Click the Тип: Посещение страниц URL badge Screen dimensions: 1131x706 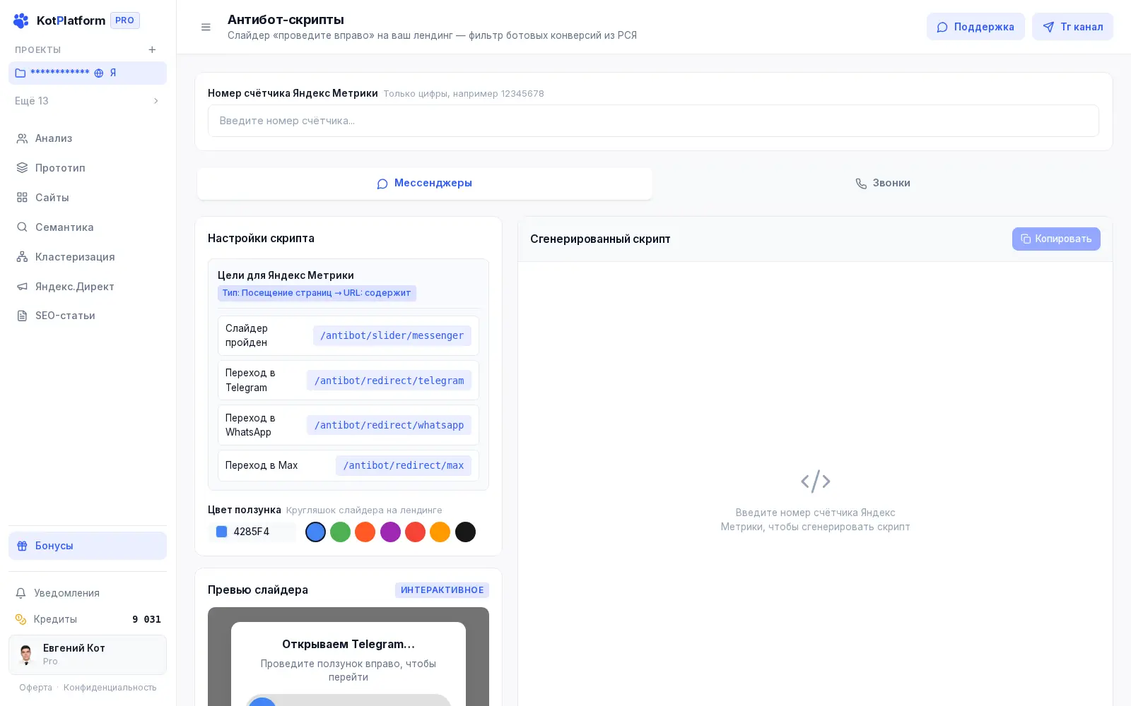(x=317, y=293)
